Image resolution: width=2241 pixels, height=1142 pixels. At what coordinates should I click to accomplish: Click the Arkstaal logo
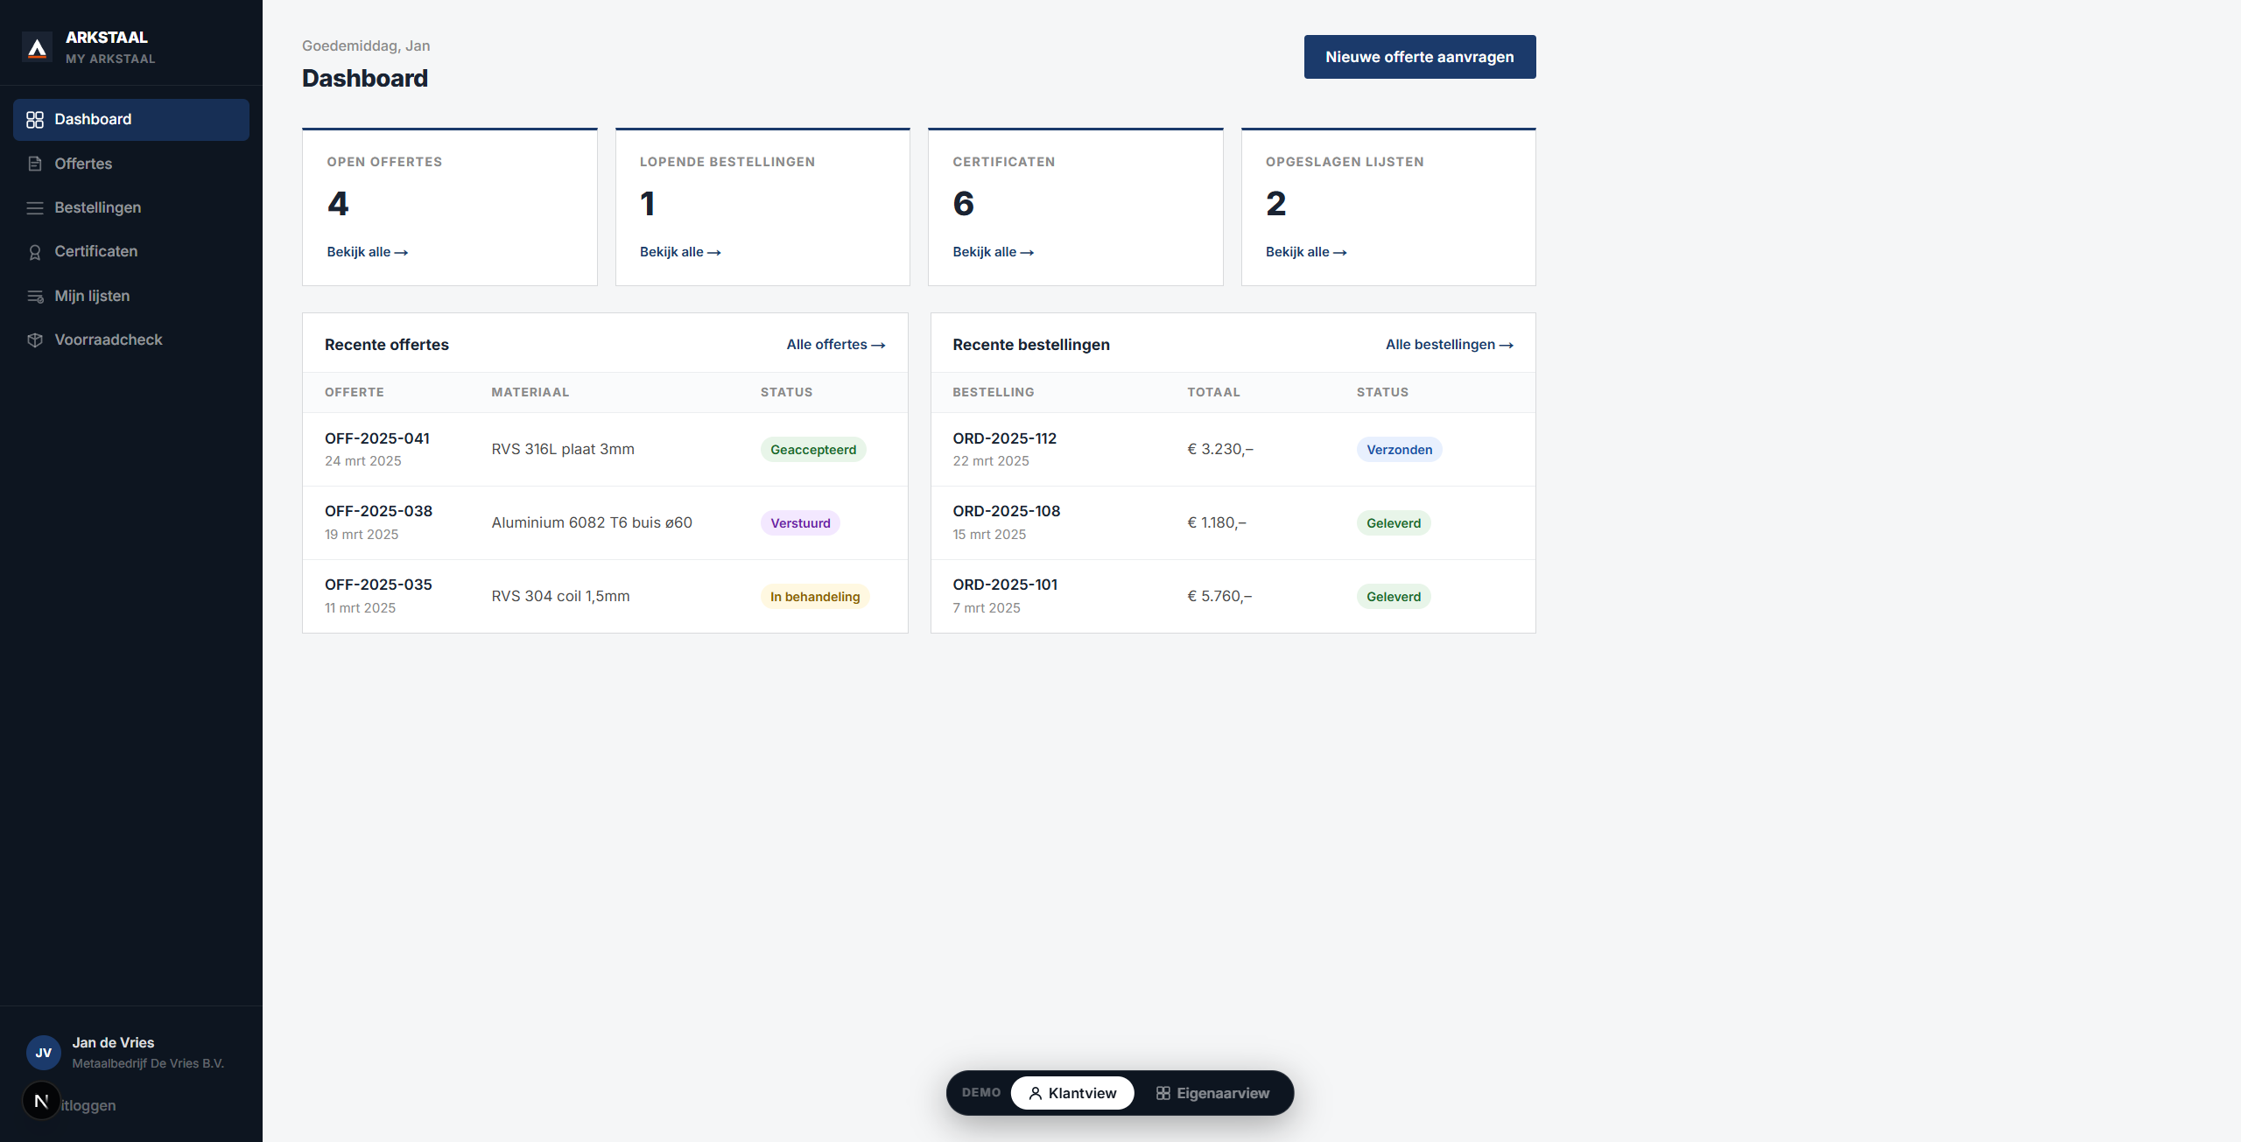click(38, 46)
